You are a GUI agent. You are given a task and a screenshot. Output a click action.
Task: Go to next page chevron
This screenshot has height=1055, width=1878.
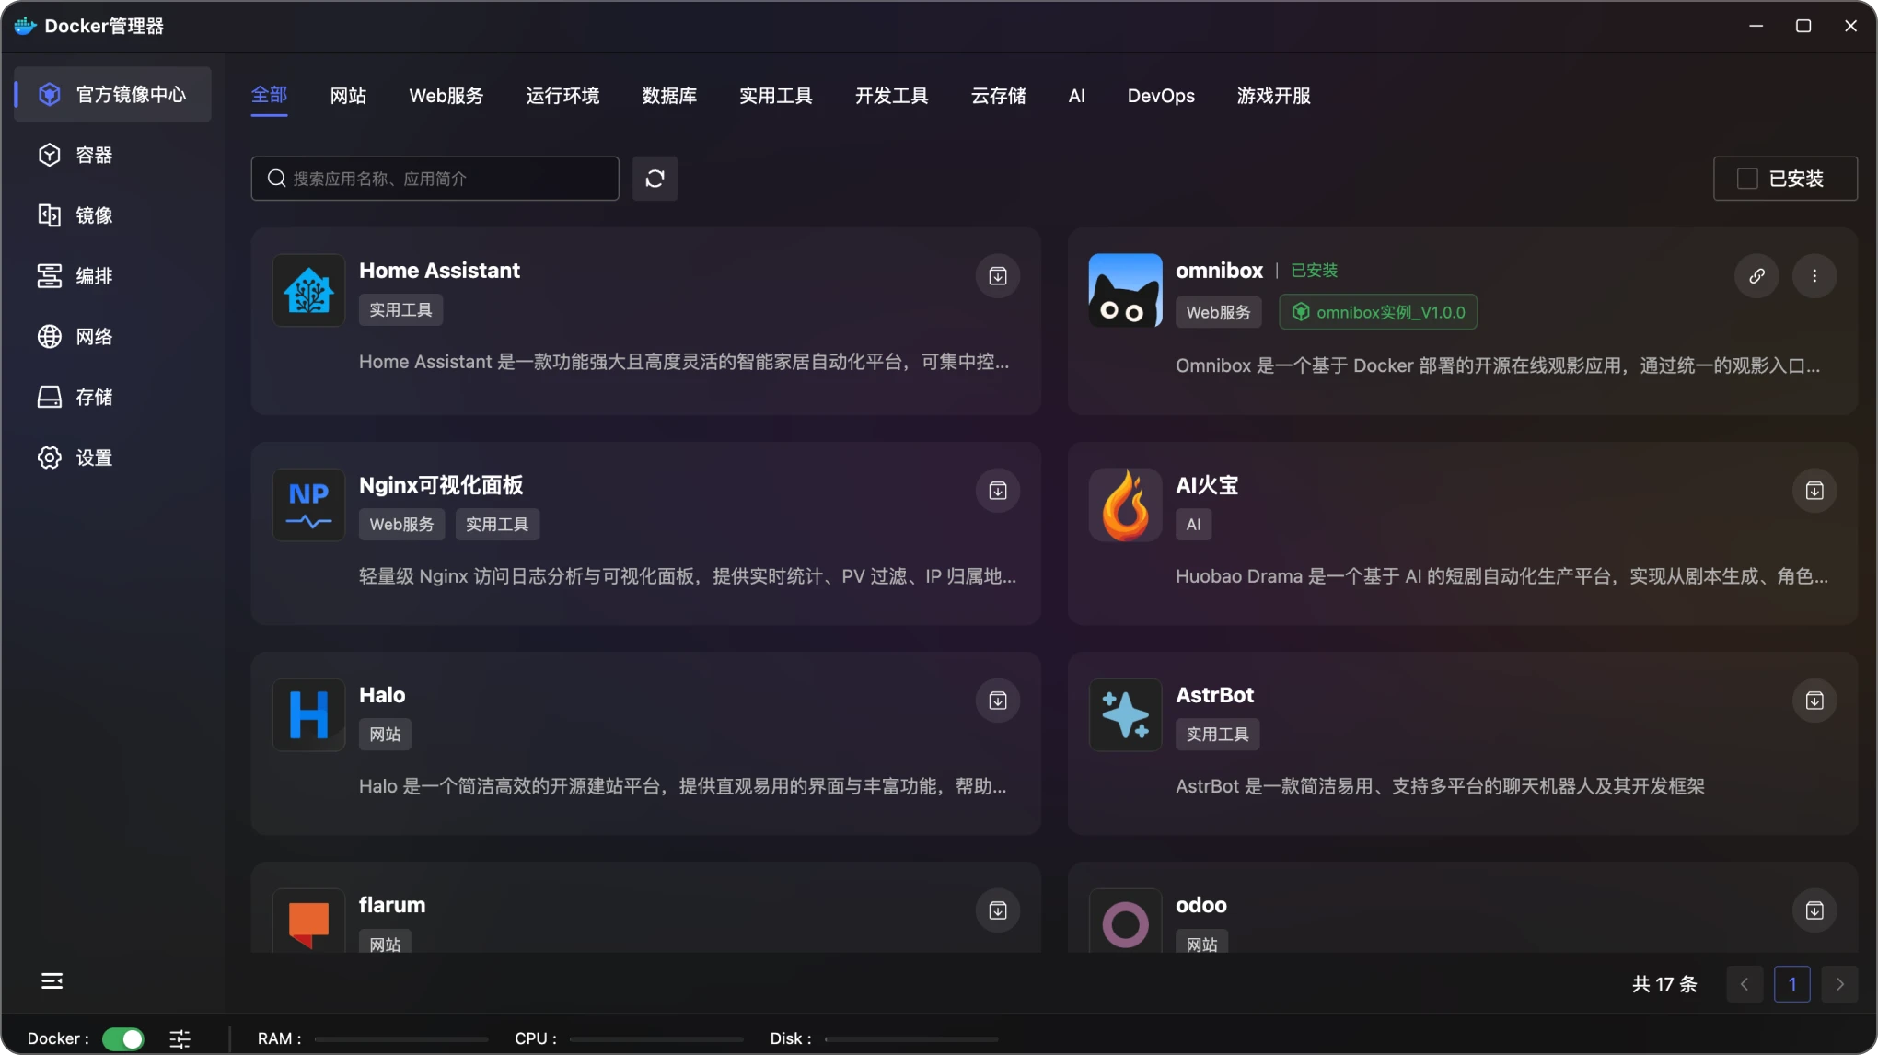coord(1839,984)
